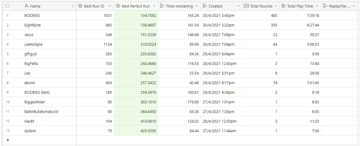Select Created cell 28/4/2021 12:43pm
This screenshot has height=146, width=360.
[x=221, y=63]
